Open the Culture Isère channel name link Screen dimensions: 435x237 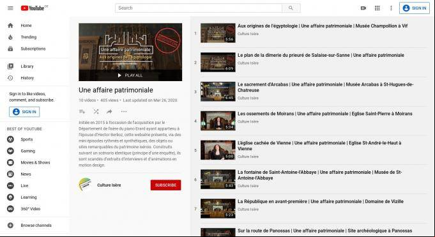coord(109,185)
